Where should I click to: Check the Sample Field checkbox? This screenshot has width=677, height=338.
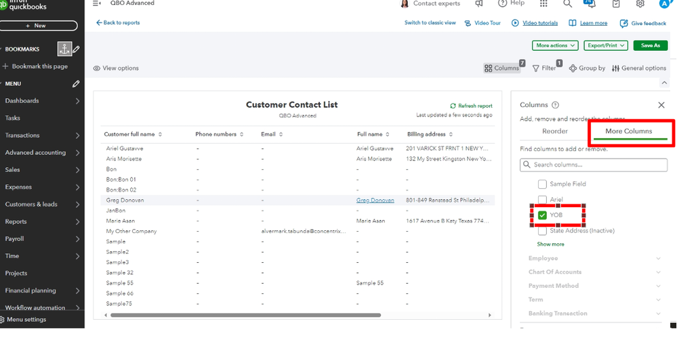(x=542, y=184)
